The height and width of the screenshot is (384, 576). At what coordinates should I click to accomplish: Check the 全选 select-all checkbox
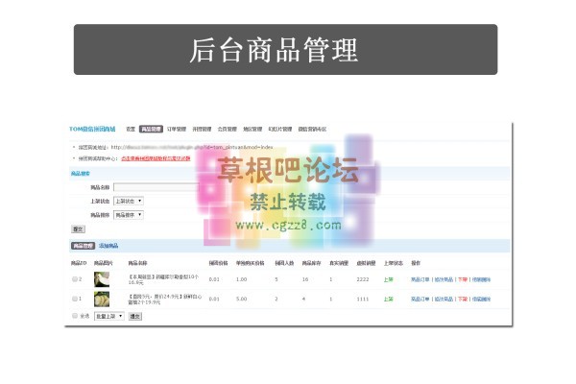pos(75,316)
